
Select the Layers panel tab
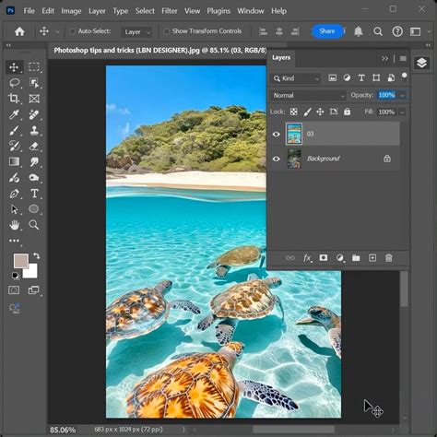[x=281, y=58]
